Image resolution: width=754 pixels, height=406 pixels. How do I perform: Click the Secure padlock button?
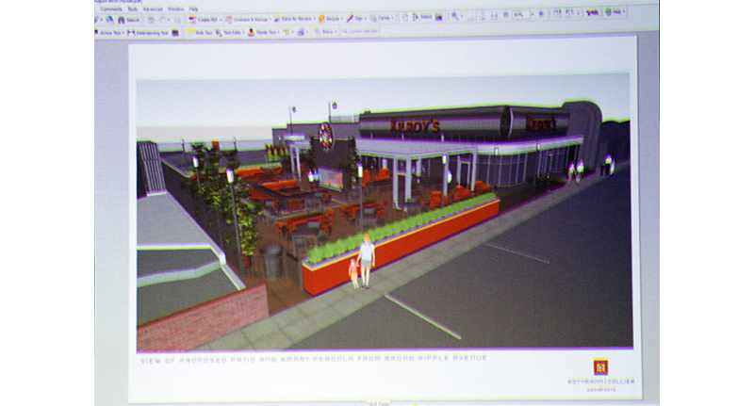[x=329, y=19]
